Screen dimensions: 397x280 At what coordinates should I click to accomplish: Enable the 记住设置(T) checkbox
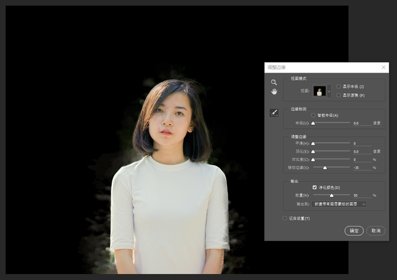(x=285, y=218)
